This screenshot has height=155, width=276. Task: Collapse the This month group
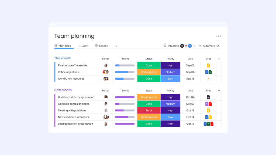(x=63, y=58)
